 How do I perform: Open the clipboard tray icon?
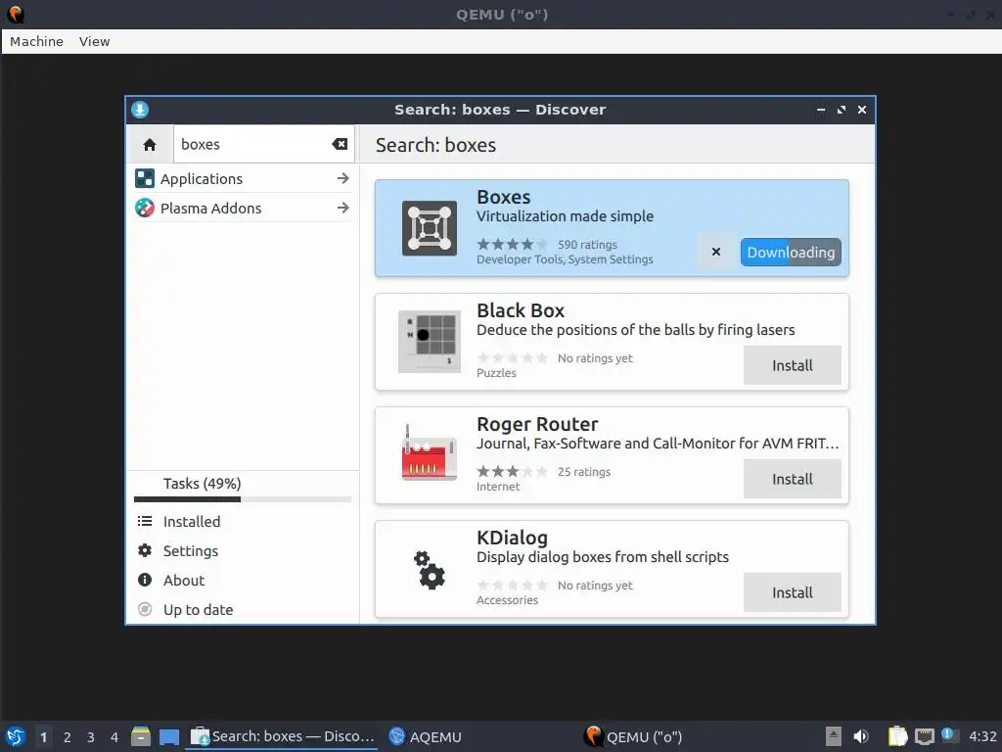click(x=898, y=736)
